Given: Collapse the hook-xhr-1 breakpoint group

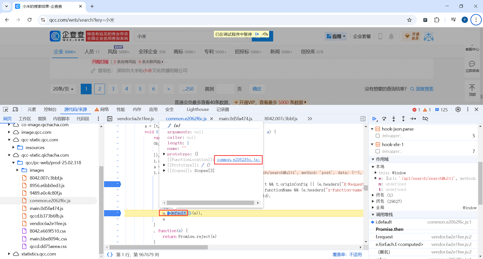Looking at the screenshot, I should tap(372, 145).
